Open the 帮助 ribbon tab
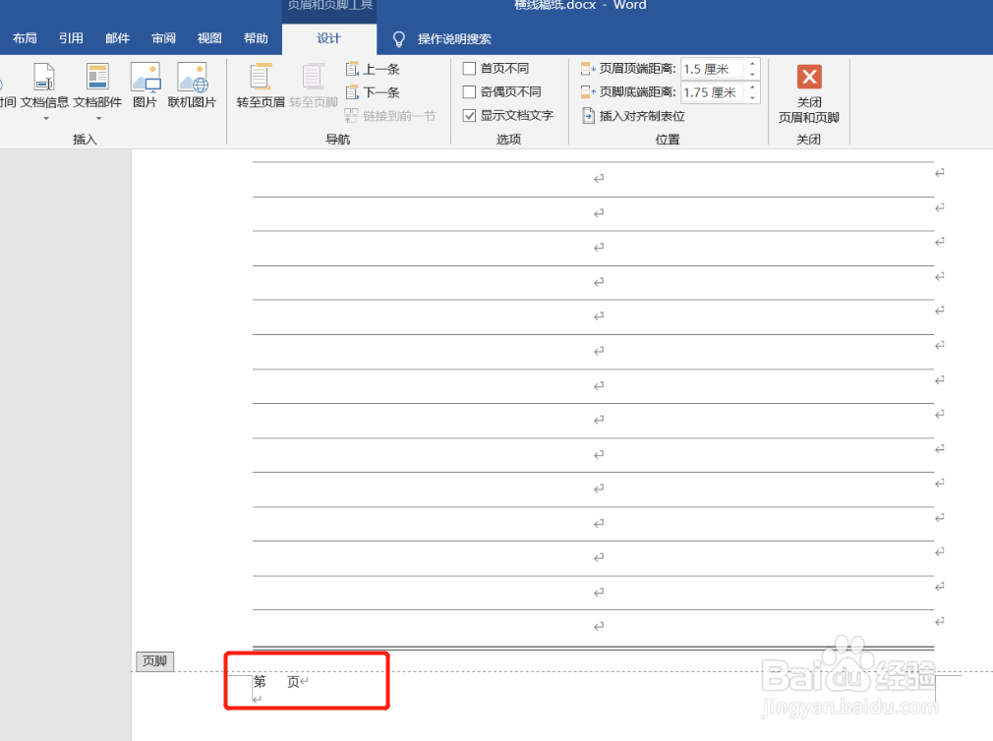The image size is (993, 741). tap(256, 38)
